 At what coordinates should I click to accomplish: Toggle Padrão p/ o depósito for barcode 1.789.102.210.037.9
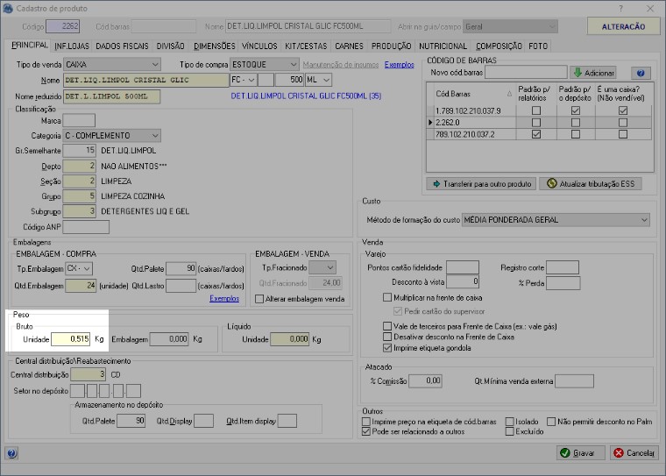tap(576, 110)
